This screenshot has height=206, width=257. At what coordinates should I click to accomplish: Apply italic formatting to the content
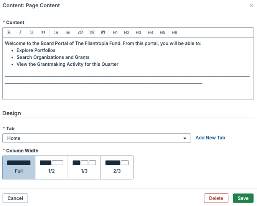pos(20,33)
